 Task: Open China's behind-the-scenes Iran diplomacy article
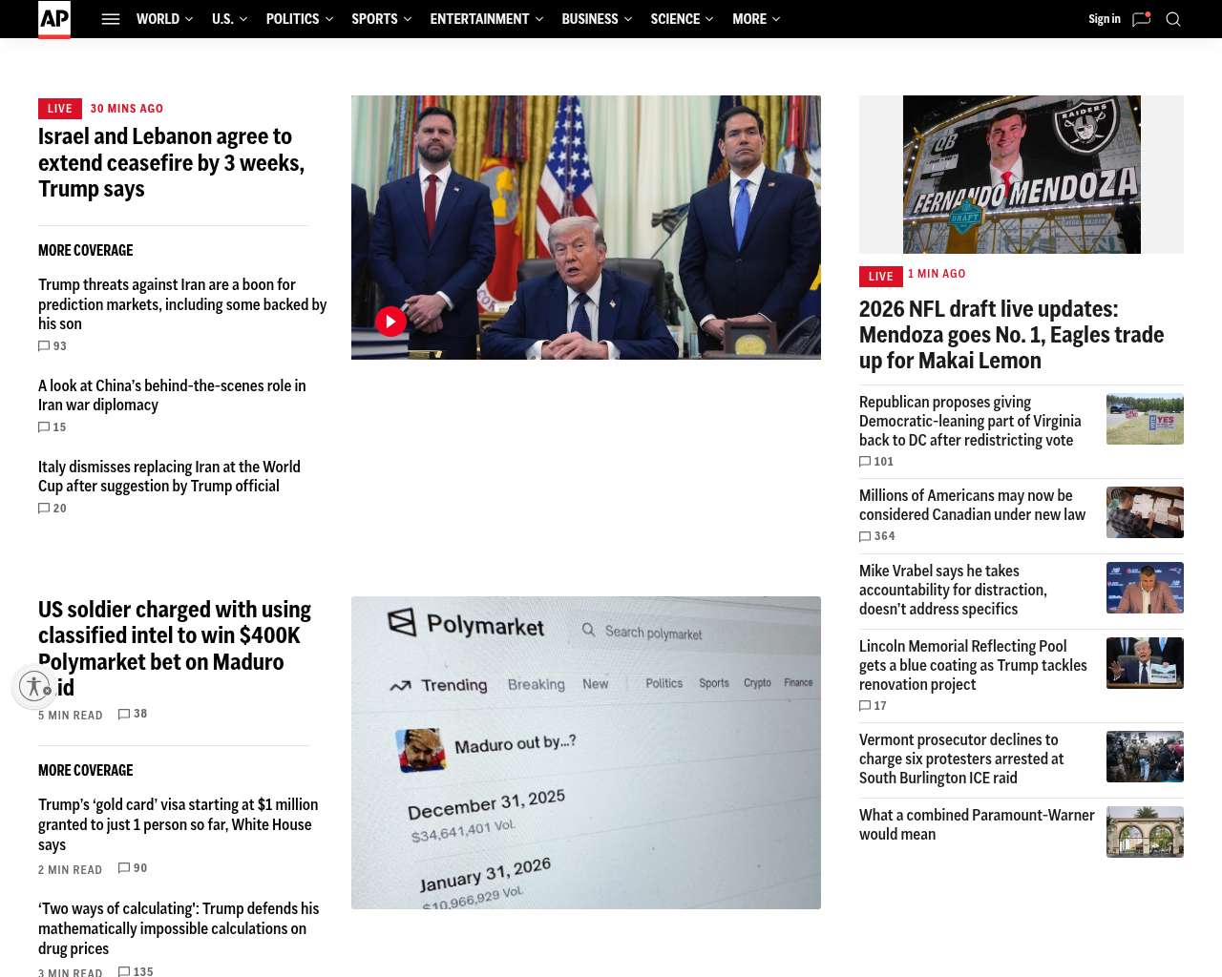click(x=172, y=395)
